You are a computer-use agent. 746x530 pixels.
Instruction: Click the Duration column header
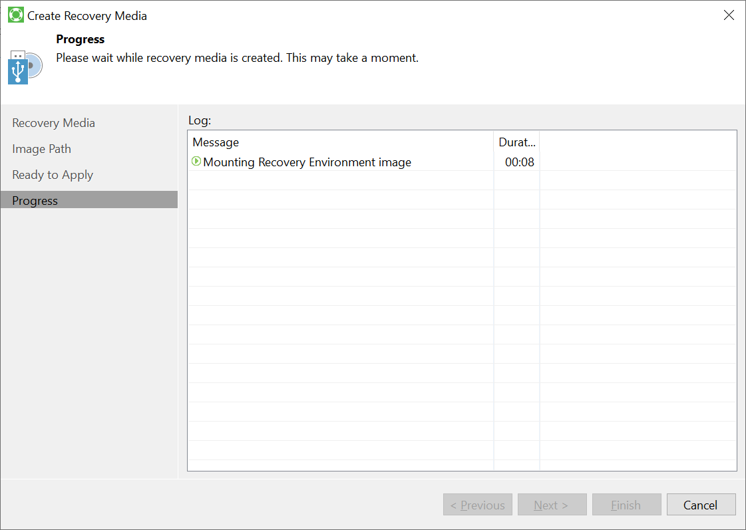(516, 142)
